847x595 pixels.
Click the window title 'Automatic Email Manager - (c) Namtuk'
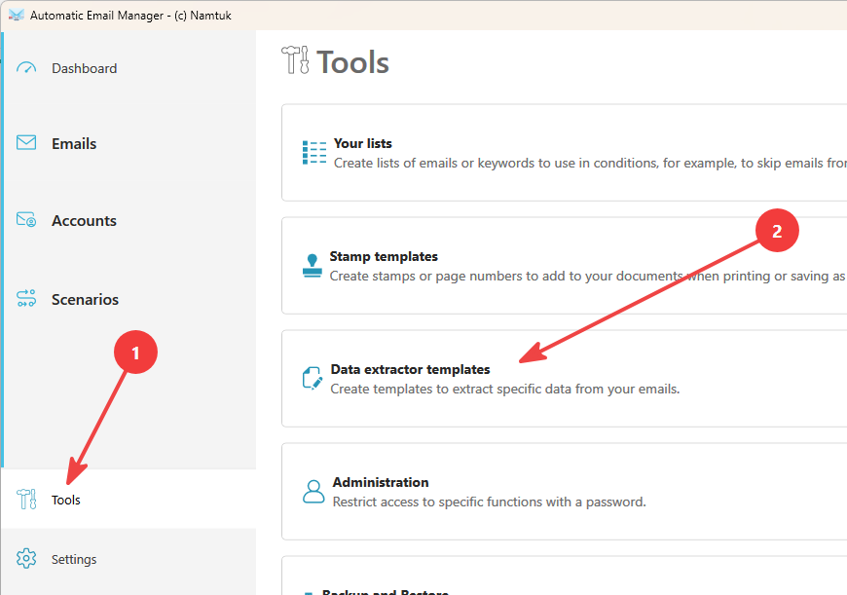pyautogui.click(x=130, y=16)
